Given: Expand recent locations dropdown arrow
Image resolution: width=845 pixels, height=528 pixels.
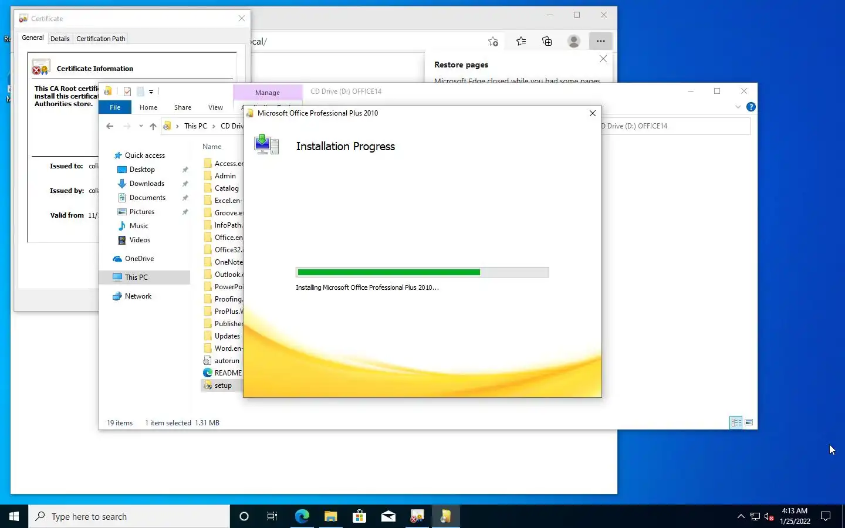Looking at the screenshot, I should click(x=141, y=126).
